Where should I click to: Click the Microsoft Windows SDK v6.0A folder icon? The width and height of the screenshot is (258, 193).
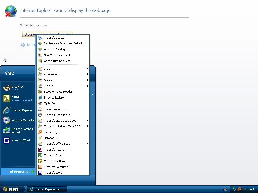40,126
